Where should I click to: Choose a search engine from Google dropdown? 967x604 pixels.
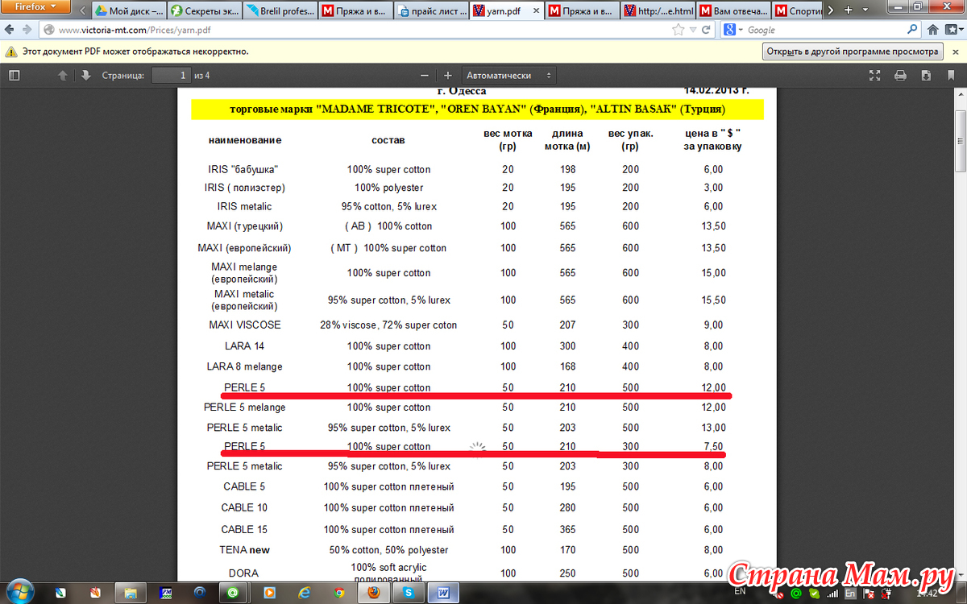[x=732, y=30]
